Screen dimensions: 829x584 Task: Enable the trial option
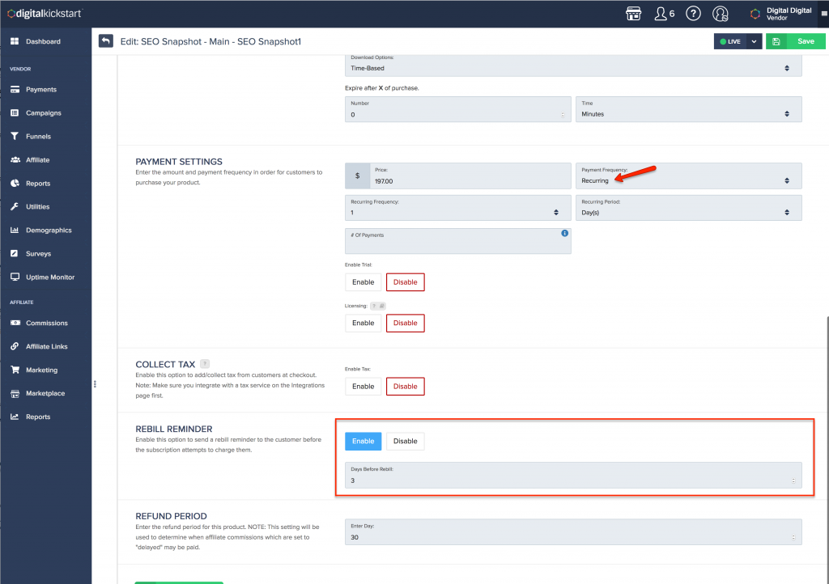363,282
